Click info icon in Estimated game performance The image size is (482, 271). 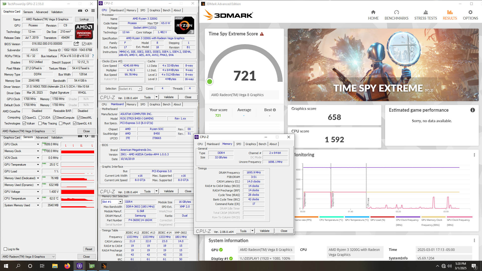472,110
